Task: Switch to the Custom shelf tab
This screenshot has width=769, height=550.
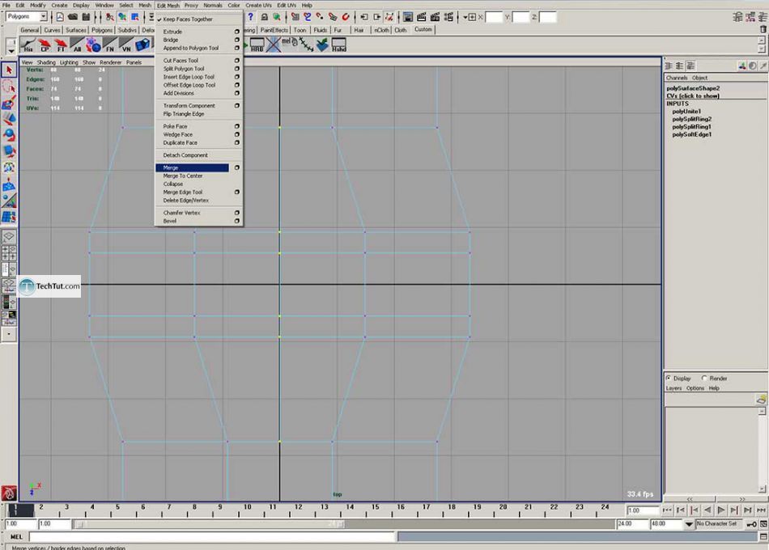Action: click(x=423, y=29)
